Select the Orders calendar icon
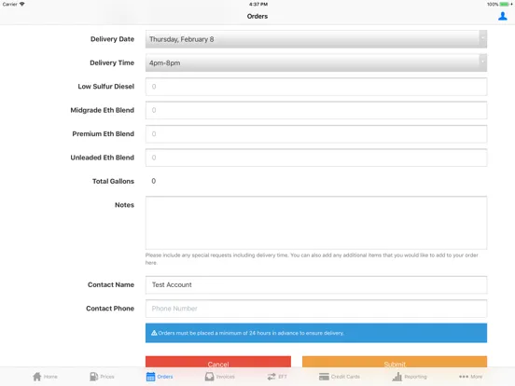The width and height of the screenshot is (515, 386). [150, 377]
